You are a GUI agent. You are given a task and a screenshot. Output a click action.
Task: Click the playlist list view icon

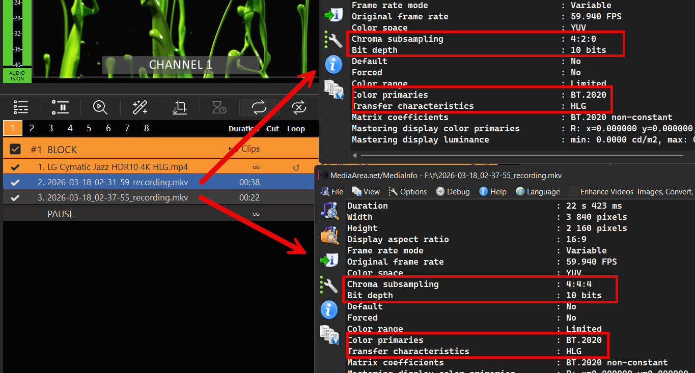tap(21, 107)
